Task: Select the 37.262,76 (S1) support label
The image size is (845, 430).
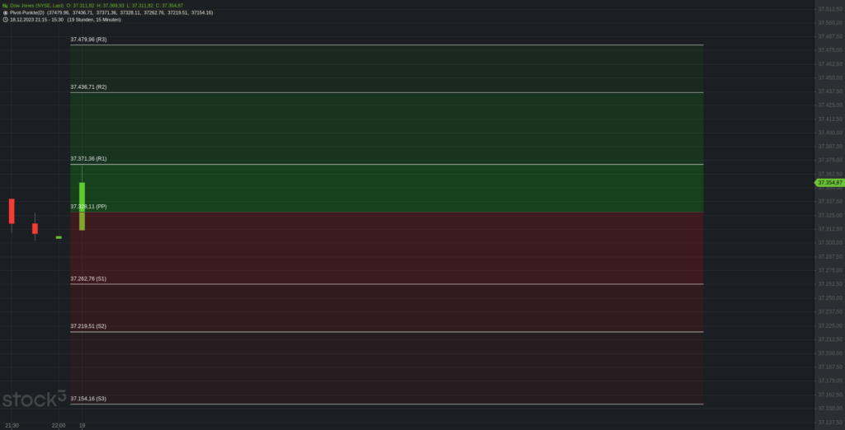Action: [88, 278]
